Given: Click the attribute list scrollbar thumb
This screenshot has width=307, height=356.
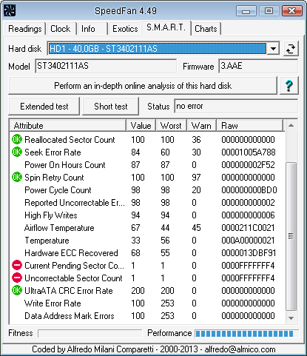Looking at the screenshot, I should point(291,236).
